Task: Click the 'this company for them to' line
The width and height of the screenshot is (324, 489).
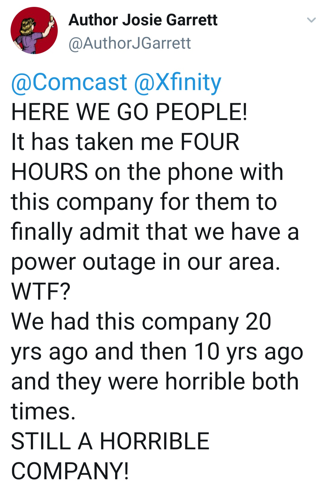Action: [x=144, y=202]
